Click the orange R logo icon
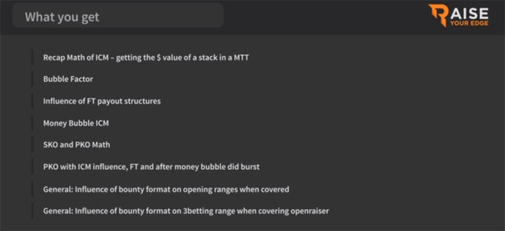The image size is (505, 231). tap(438, 15)
